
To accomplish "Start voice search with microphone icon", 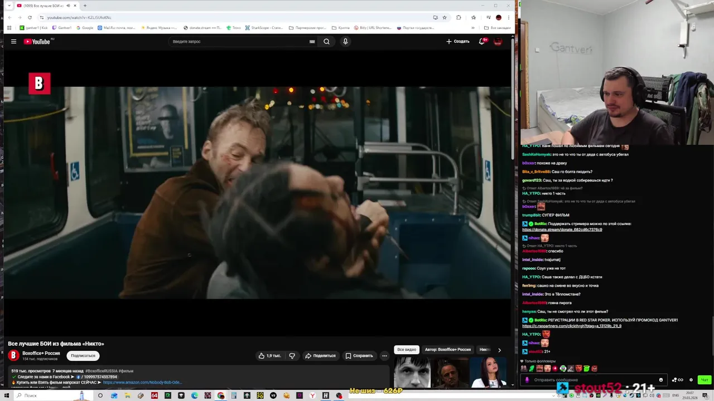I will [345, 41].
